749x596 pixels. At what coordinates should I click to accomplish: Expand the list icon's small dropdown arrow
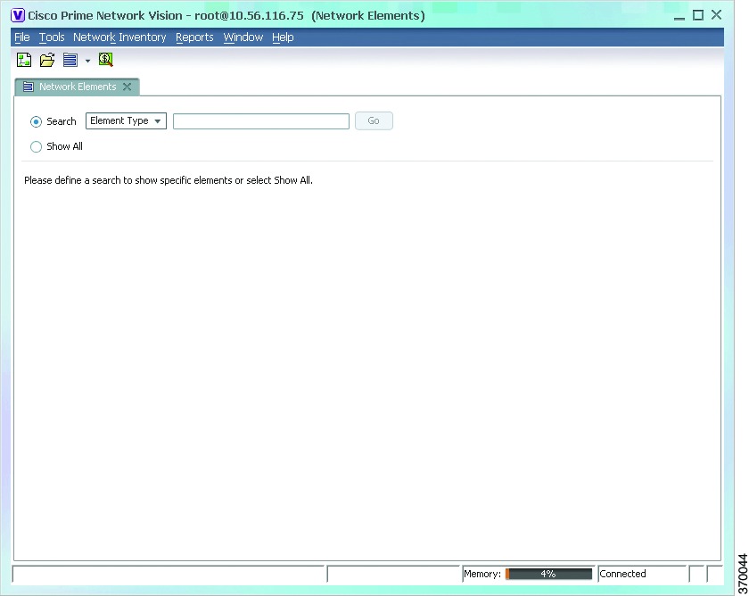(x=87, y=61)
